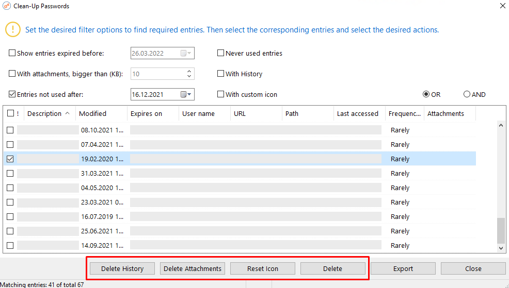Select the OR radio button
Viewport: 509px width, 288px height.
point(426,94)
